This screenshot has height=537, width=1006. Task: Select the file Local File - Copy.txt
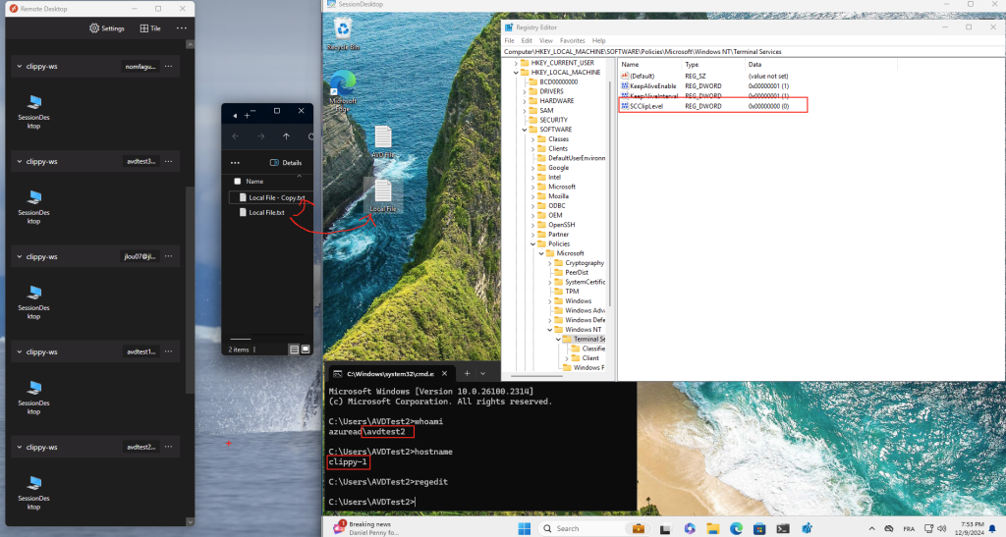[271, 197]
